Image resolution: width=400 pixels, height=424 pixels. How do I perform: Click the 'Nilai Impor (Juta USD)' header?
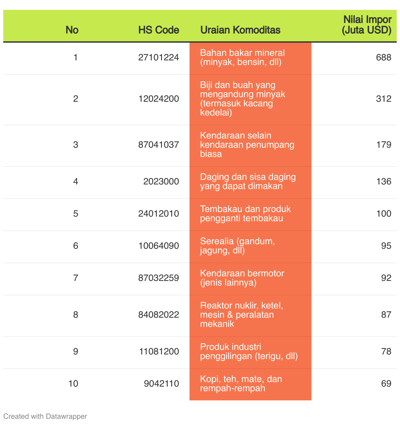click(x=367, y=25)
